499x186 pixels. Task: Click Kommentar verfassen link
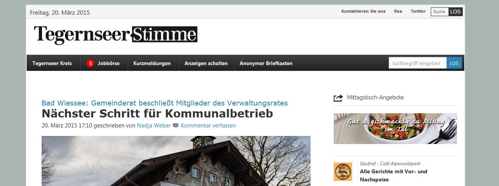click(x=208, y=126)
